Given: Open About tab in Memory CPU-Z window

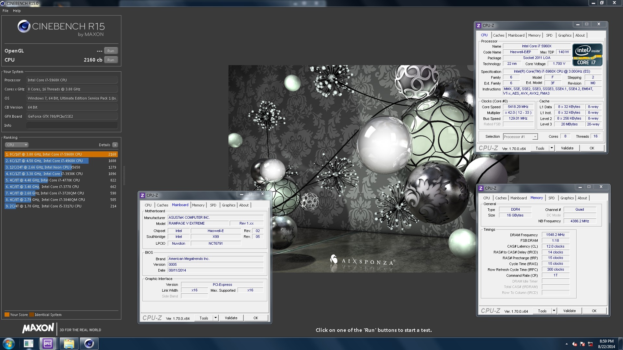Looking at the screenshot, I should click(582, 198).
